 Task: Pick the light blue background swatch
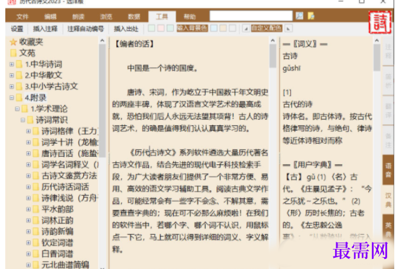pos(214,28)
